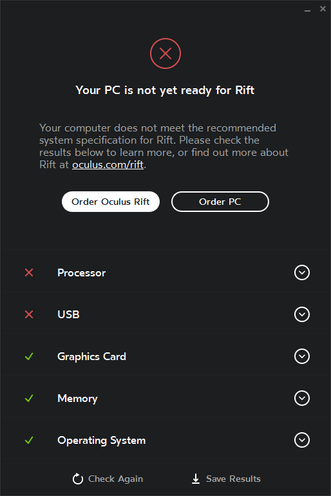Expand the Graphics Card details chevron
The image size is (331, 496).
coord(302,356)
